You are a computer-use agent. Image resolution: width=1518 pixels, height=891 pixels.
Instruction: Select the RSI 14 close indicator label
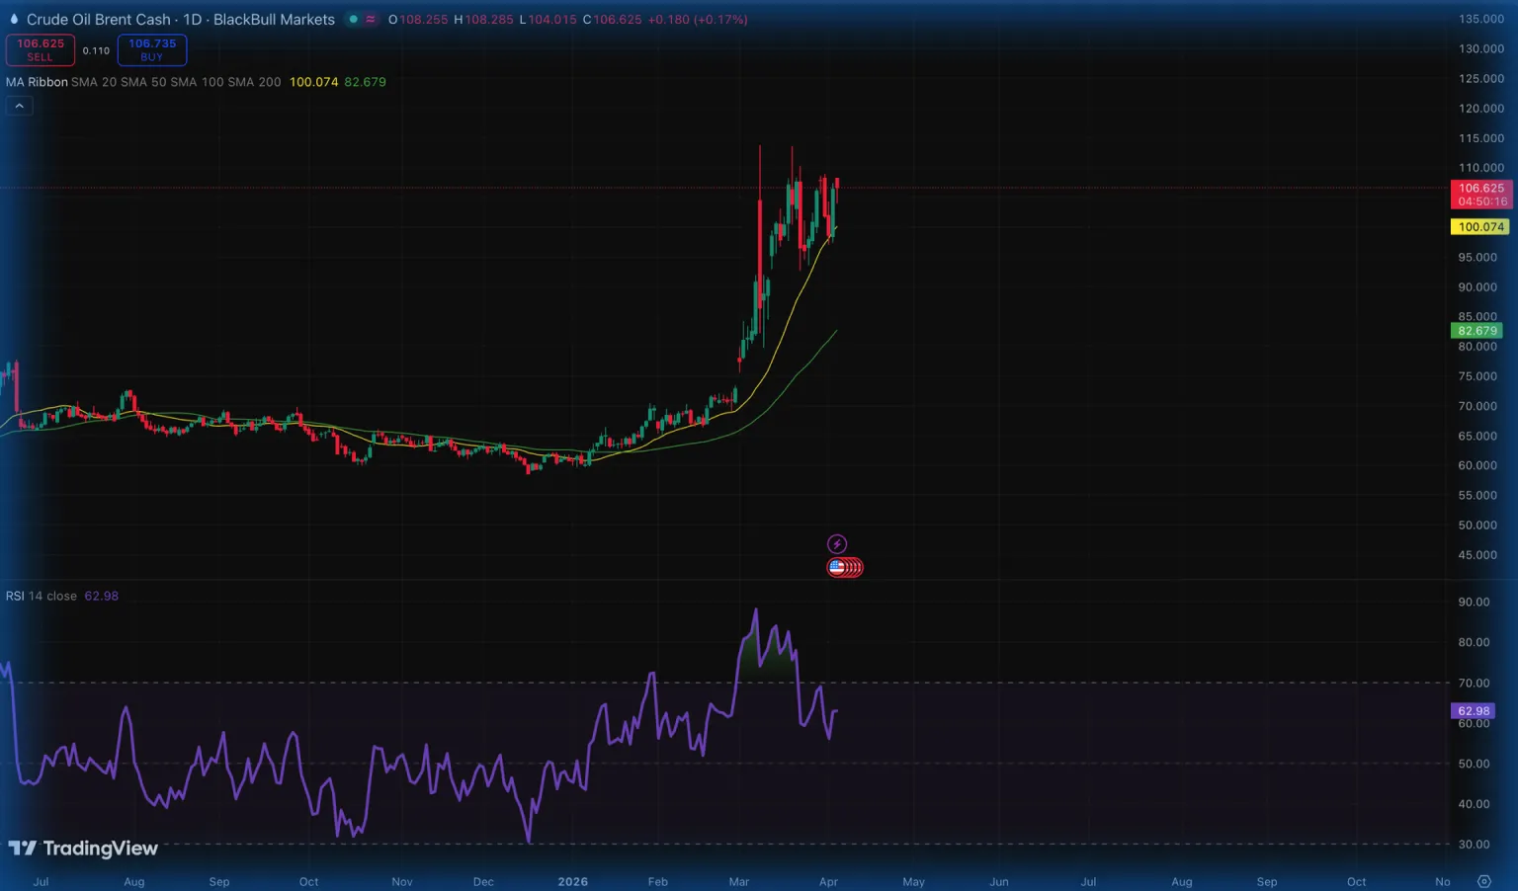click(x=41, y=596)
